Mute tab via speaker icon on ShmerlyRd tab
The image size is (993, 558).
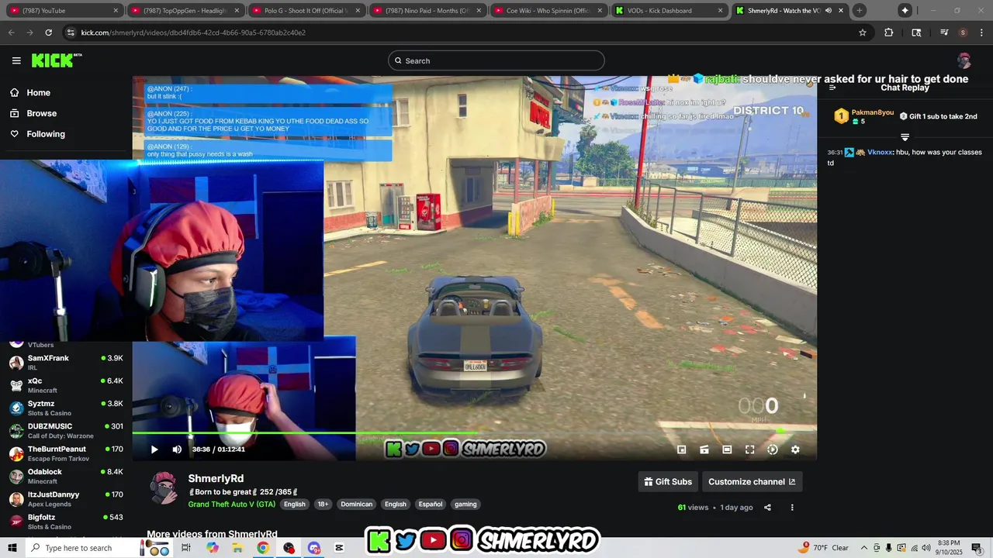(829, 11)
